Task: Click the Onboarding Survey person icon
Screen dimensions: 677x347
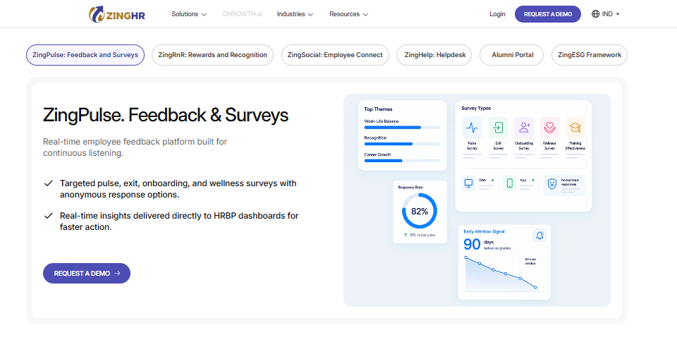Action: (524, 128)
